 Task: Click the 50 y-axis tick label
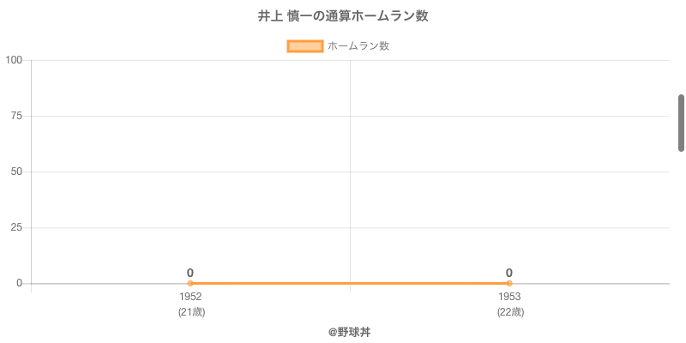(x=16, y=171)
